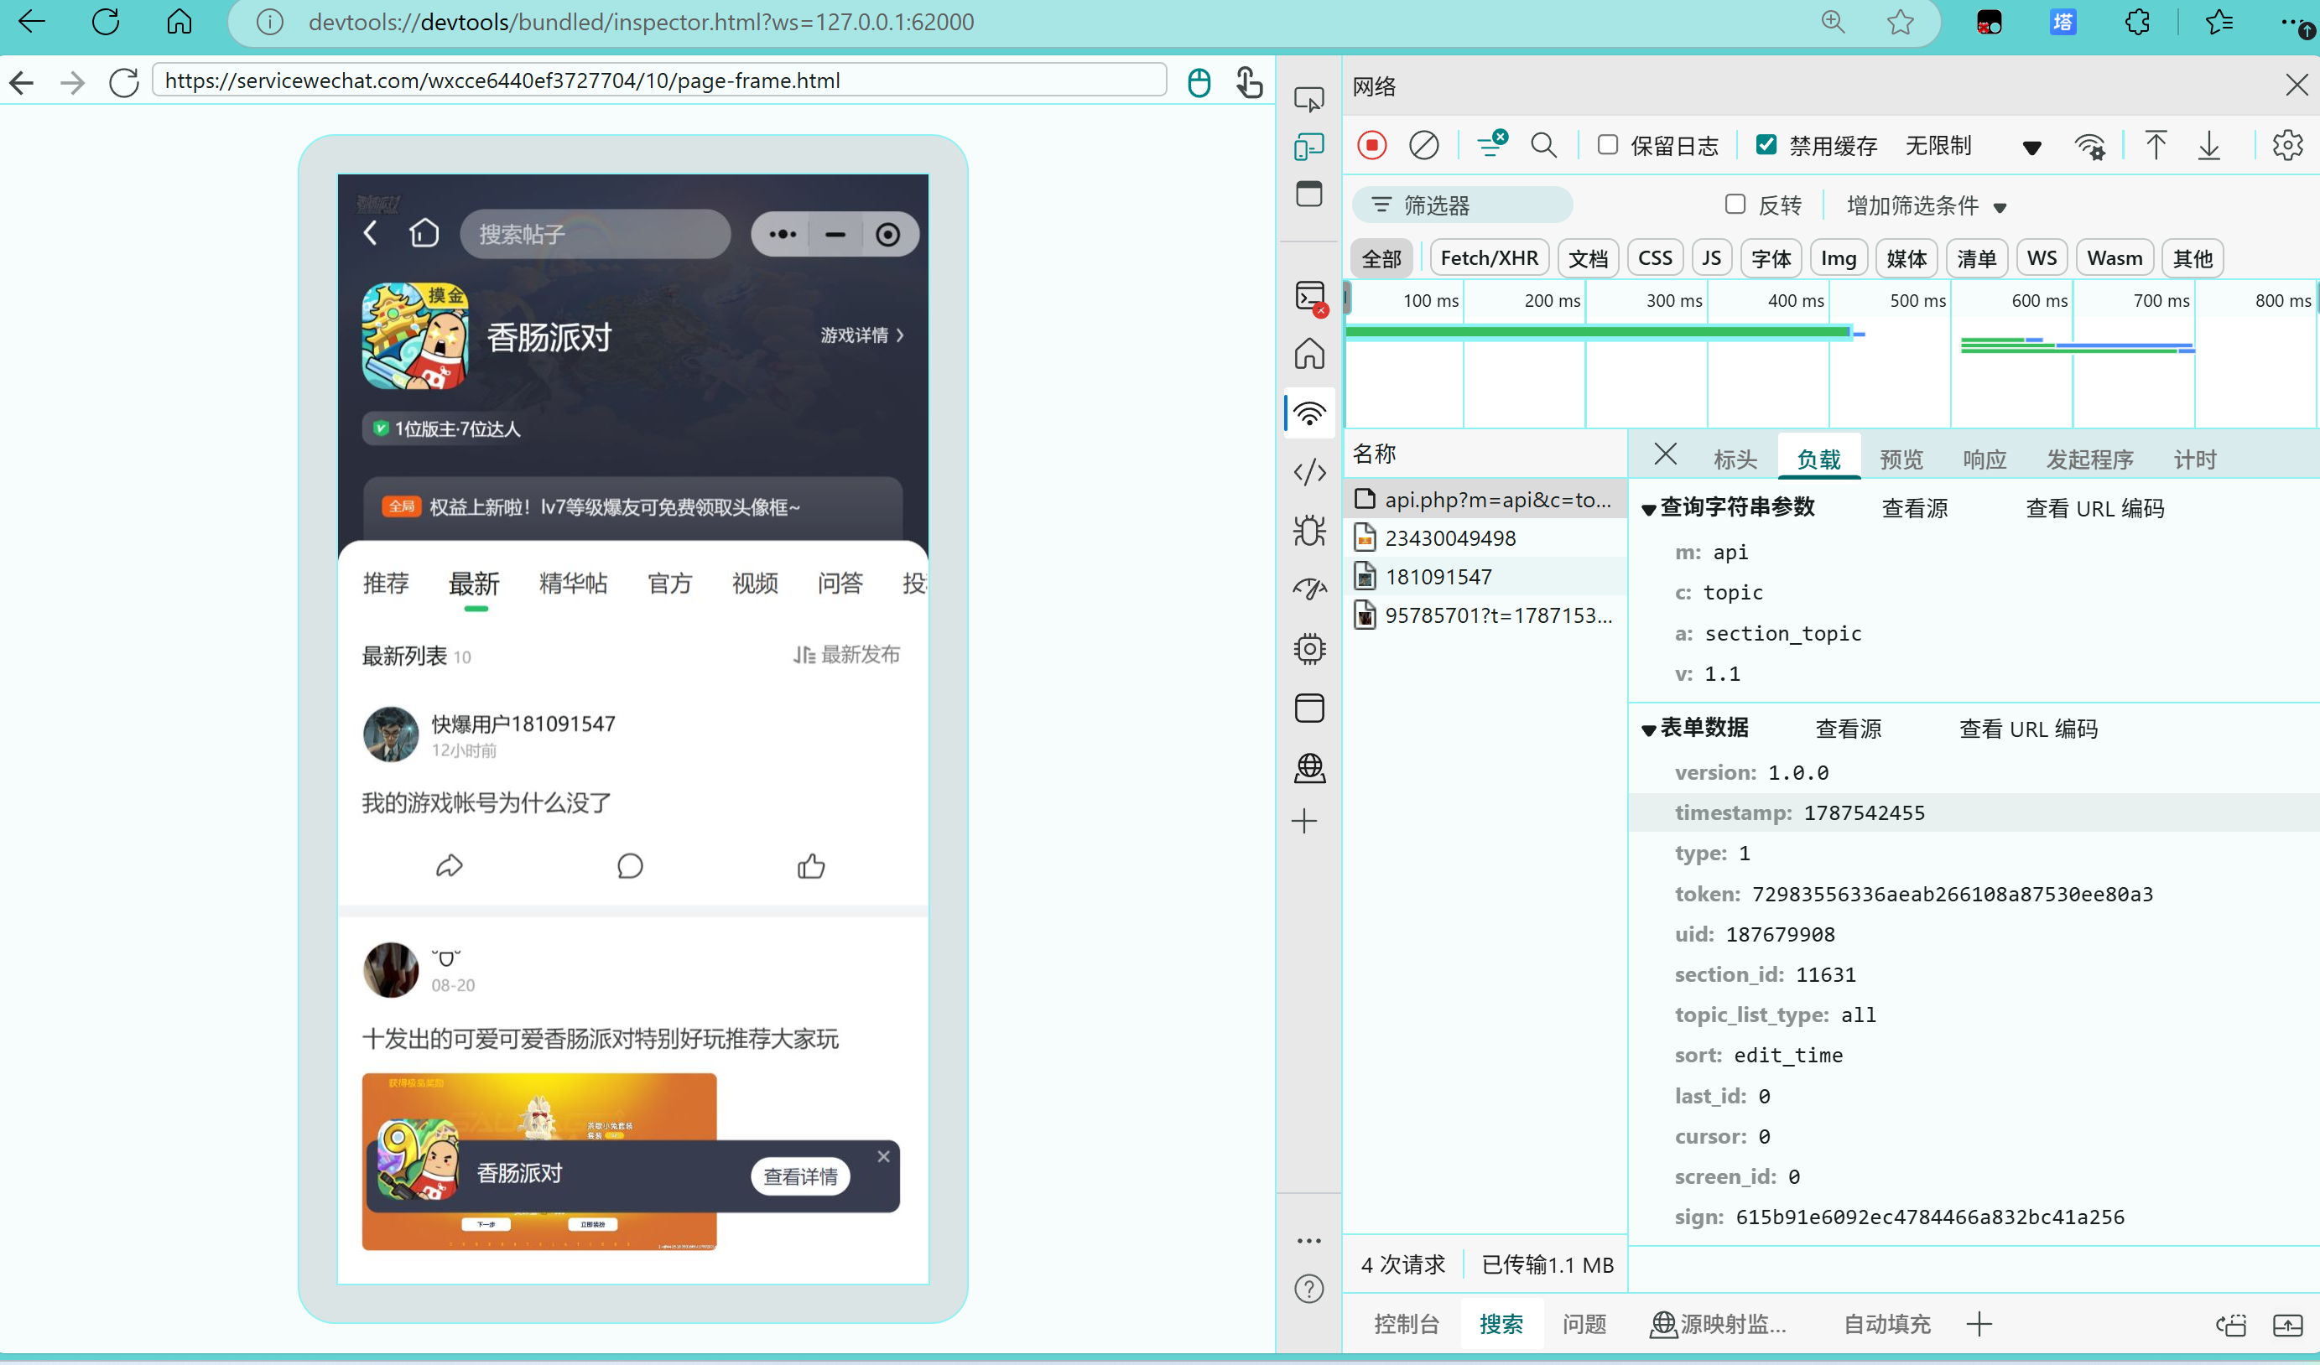2320x1365 pixels.
Task: Open the 权益上新啦 announcement banner
Action: coord(632,507)
